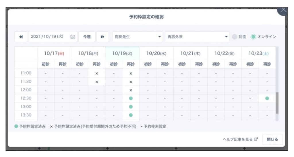The width and height of the screenshot is (294, 157).
Task: Select the 10/23(土) column header
Action: [258, 53]
